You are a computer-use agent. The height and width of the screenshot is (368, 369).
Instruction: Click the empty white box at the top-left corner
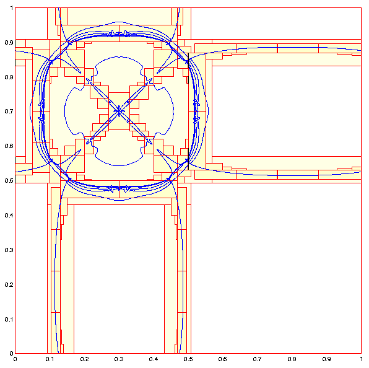click(31, 24)
